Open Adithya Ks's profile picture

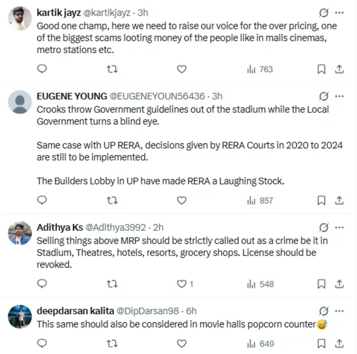(20, 234)
